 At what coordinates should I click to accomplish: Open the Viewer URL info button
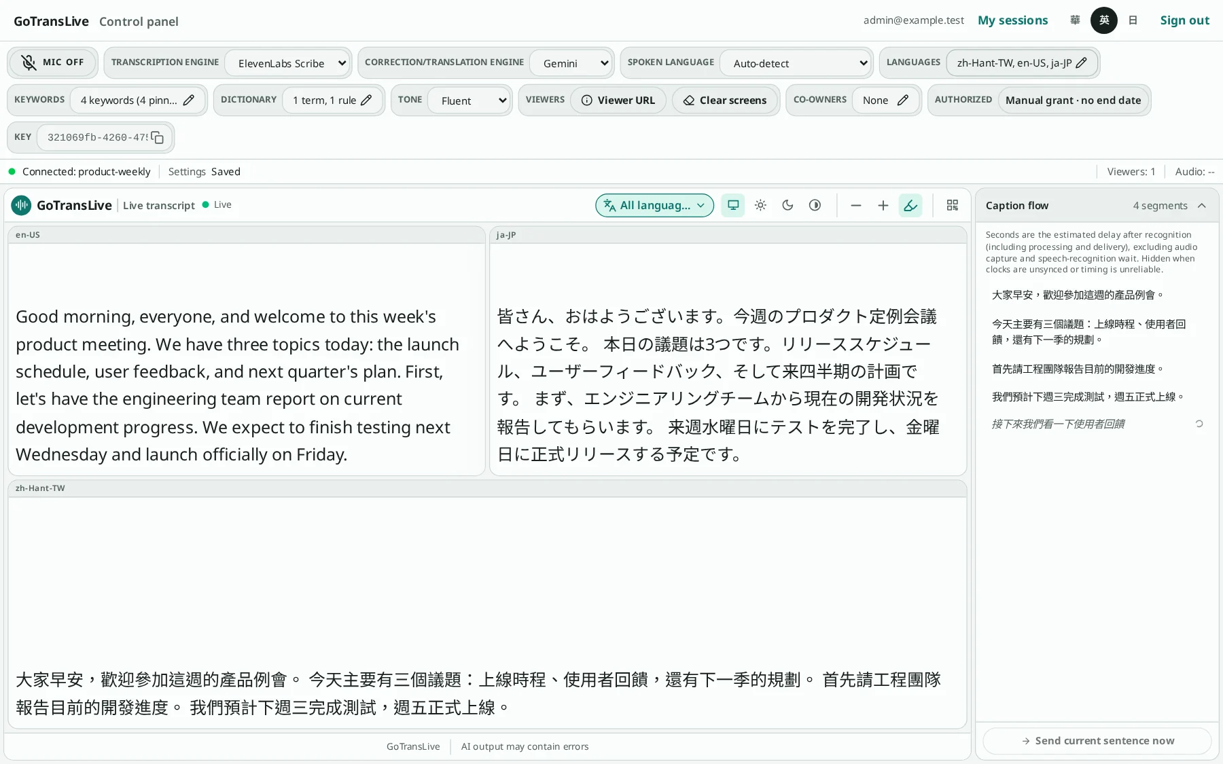point(618,100)
